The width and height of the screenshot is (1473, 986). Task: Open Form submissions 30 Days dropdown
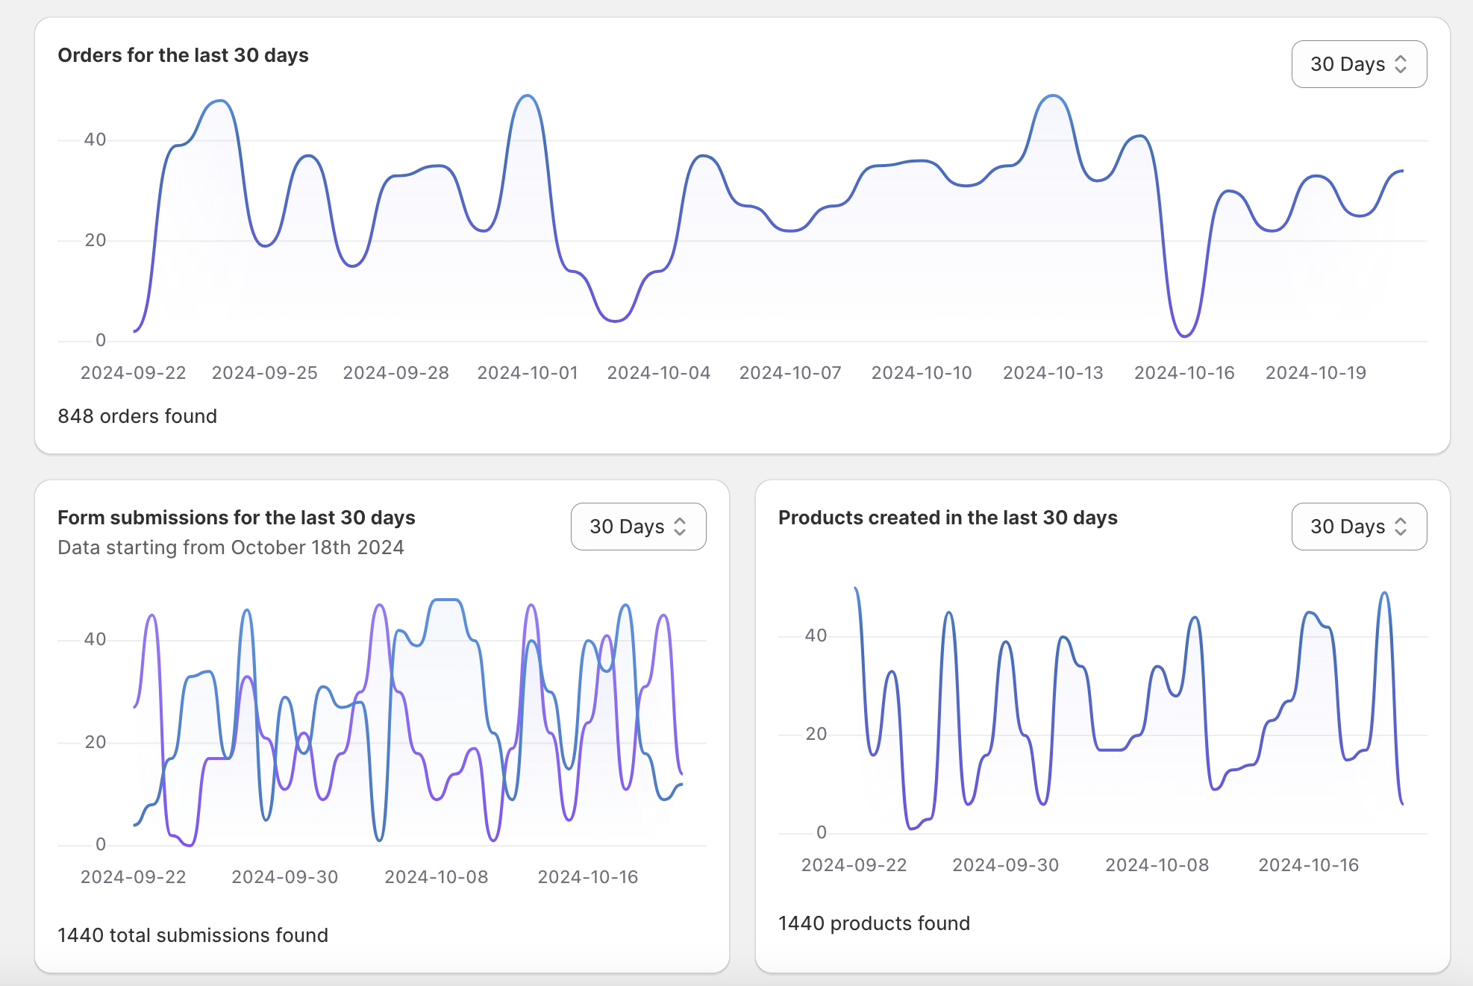(637, 527)
